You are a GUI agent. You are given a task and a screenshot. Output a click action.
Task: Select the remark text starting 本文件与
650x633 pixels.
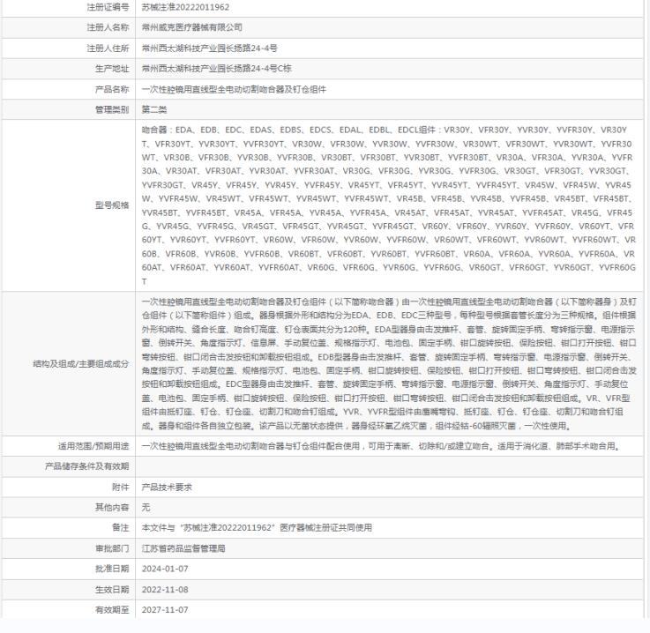(x=257, y=528)
